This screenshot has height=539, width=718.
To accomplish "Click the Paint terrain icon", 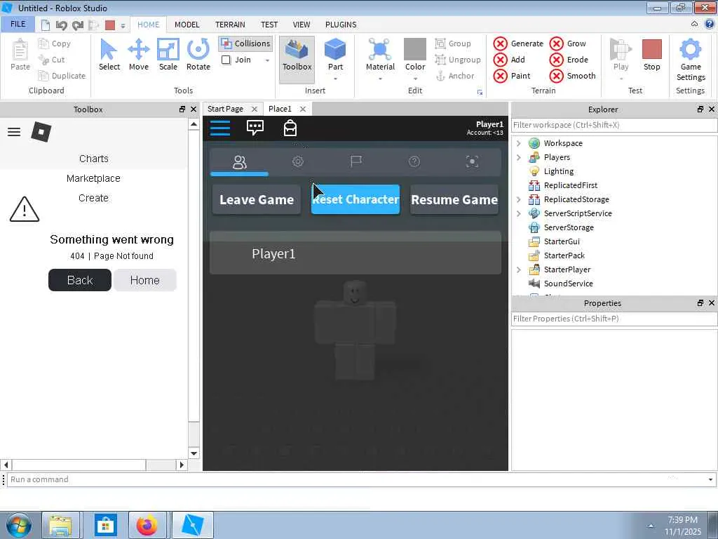I will 500,76.
